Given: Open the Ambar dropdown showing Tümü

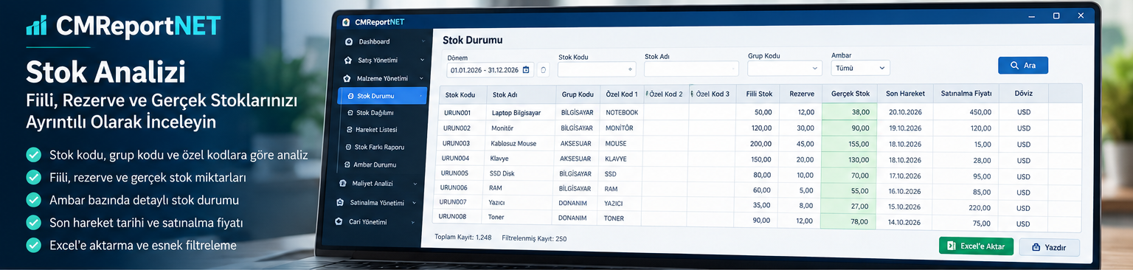Looking at the screenshot, I should 860,67.
